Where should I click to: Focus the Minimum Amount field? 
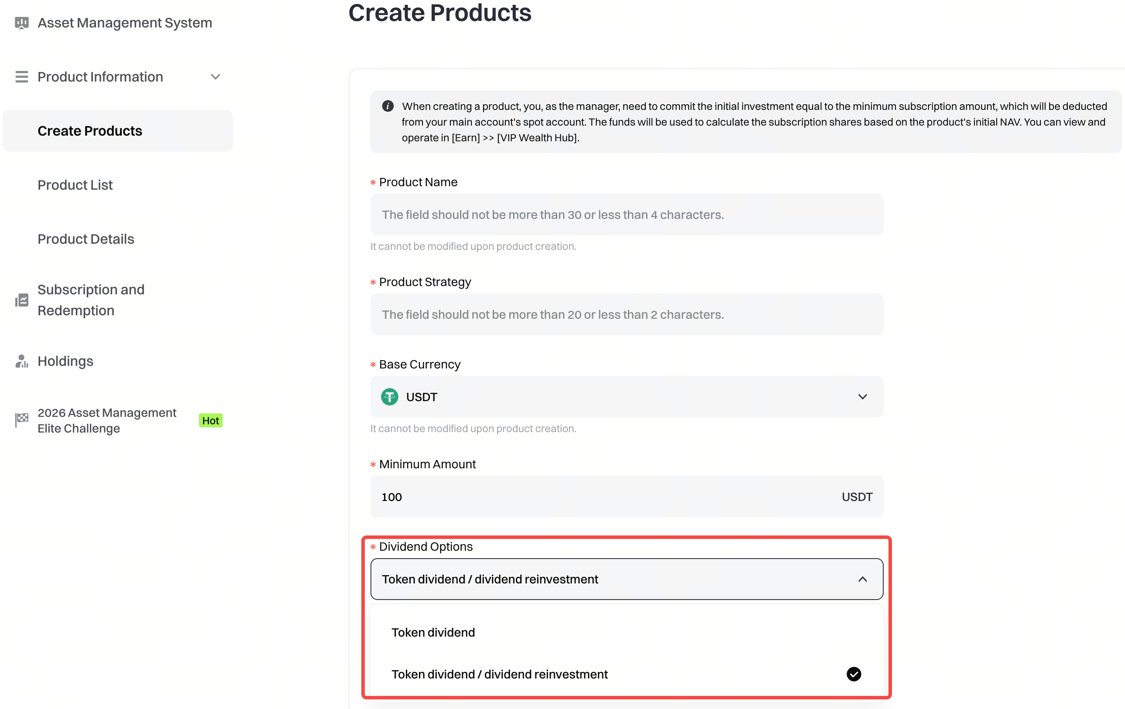click(607, 497)
